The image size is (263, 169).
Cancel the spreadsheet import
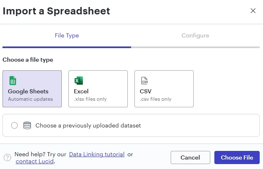click(190, 157)
